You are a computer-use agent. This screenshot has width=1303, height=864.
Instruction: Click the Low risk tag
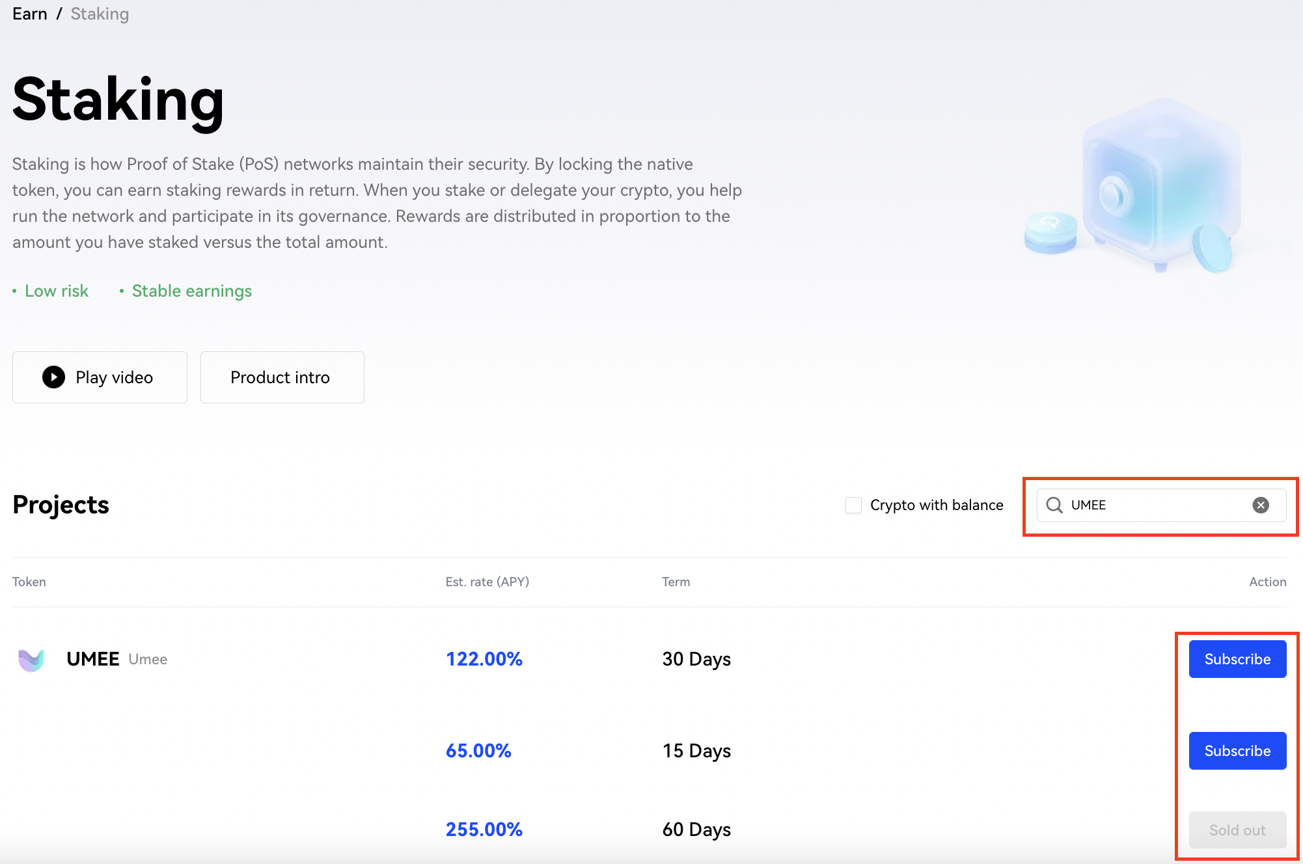pos(56,291)
